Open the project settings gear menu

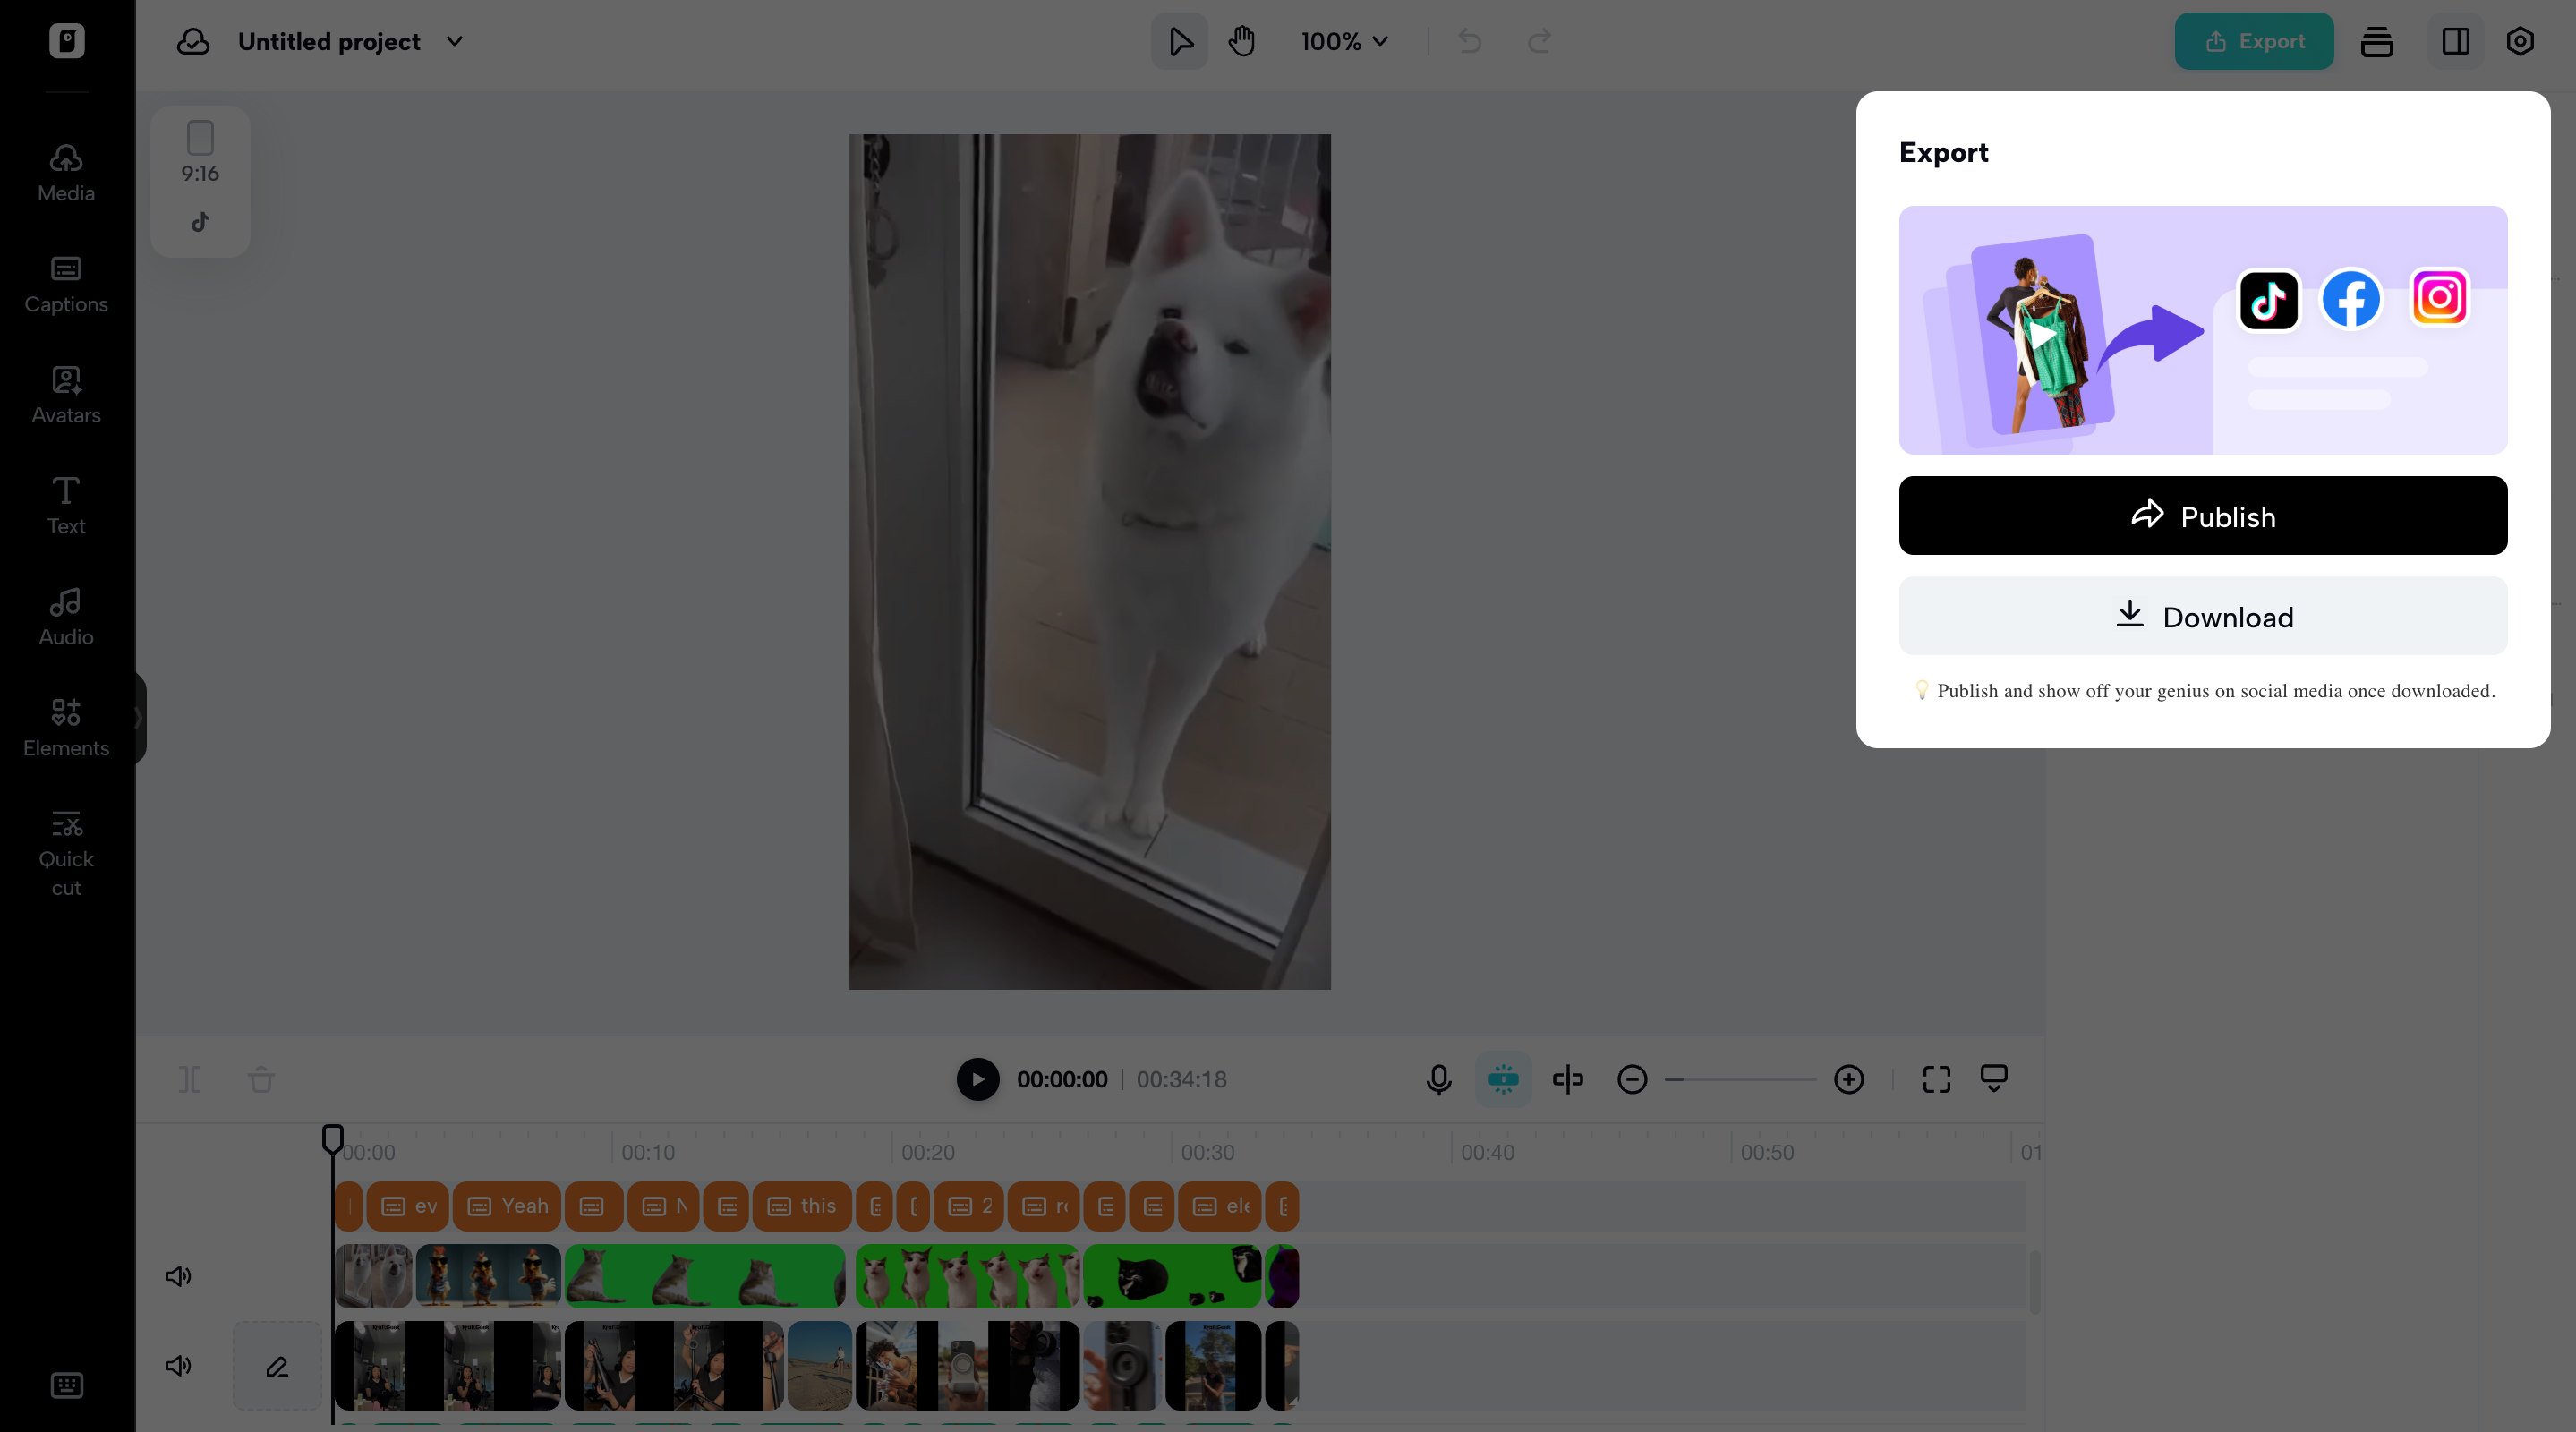coord(2520,41)
